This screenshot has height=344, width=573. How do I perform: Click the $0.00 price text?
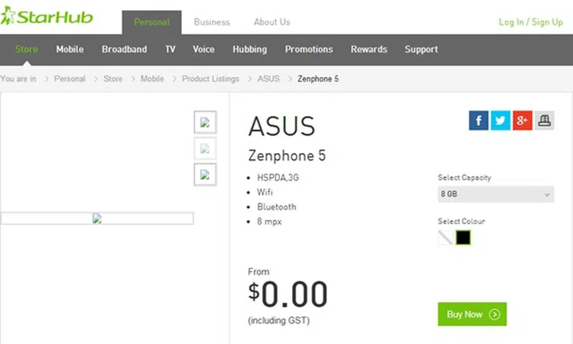287,295
